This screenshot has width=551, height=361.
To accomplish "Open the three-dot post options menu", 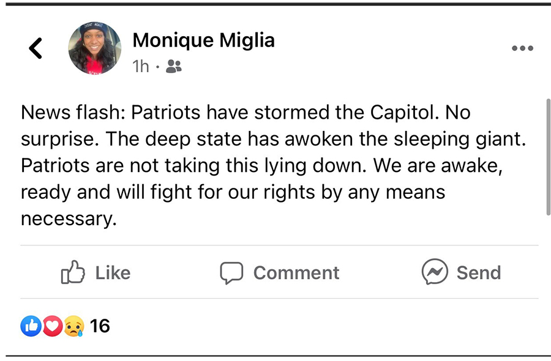I will [522, 49].
